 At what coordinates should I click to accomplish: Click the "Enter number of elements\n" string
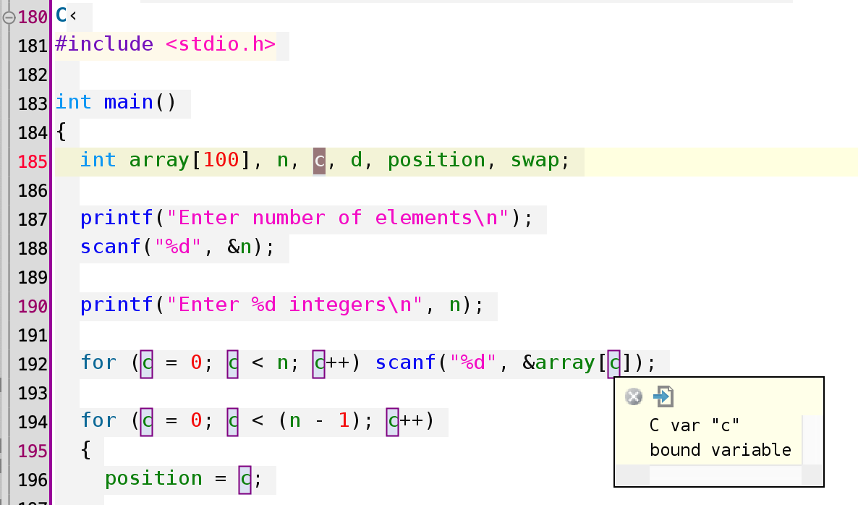pyautogui.click(x=338, y=218)
